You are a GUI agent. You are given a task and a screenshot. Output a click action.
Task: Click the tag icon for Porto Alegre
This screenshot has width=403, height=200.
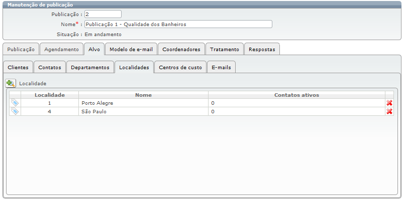15,103
